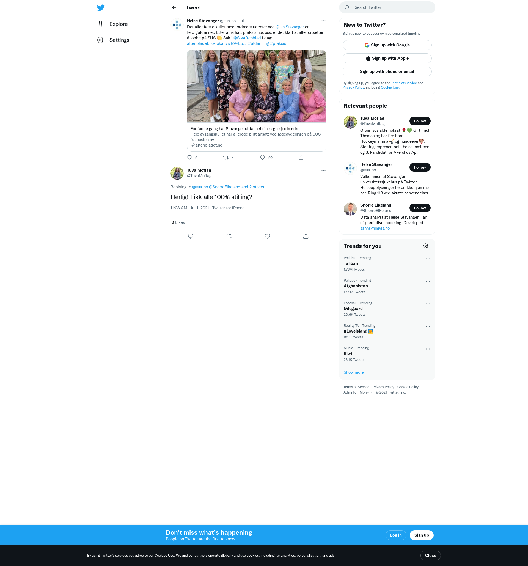
Task: Open more options for Taliban trend
Action: coord(428,259)
